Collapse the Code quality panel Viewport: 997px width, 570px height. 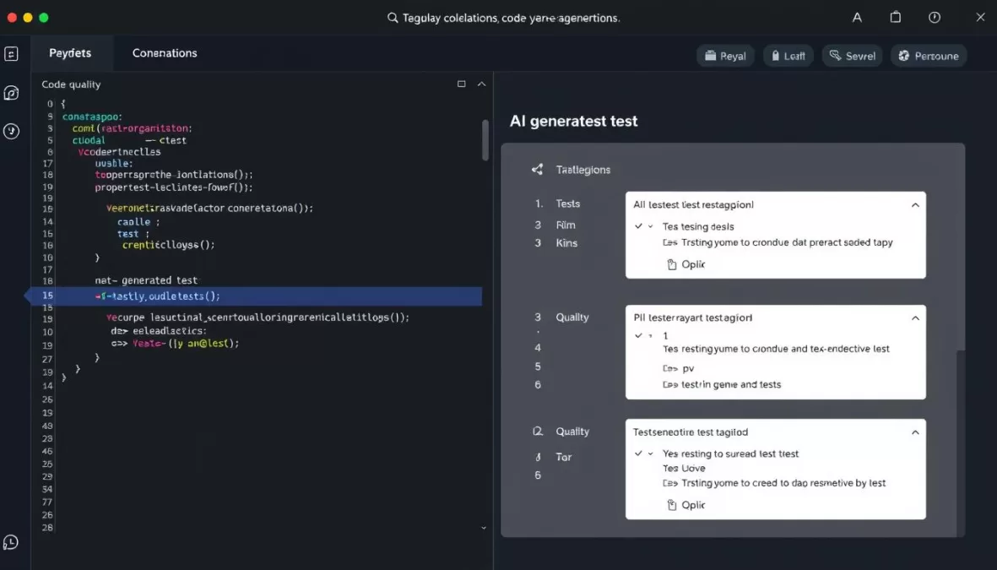coord(480,84)
